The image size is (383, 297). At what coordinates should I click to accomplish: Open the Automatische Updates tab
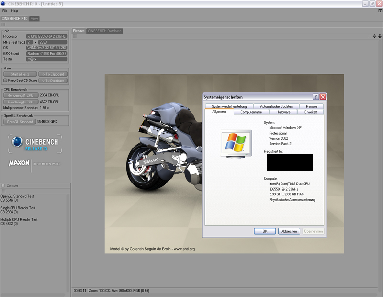pyautogui.click(x=276, y=106)
